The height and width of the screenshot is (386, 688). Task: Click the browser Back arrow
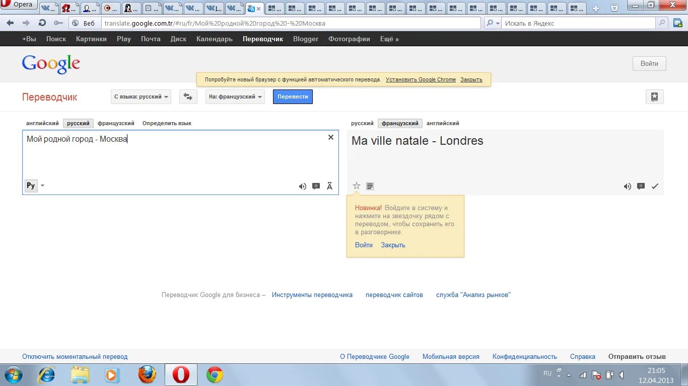[10, 23]
